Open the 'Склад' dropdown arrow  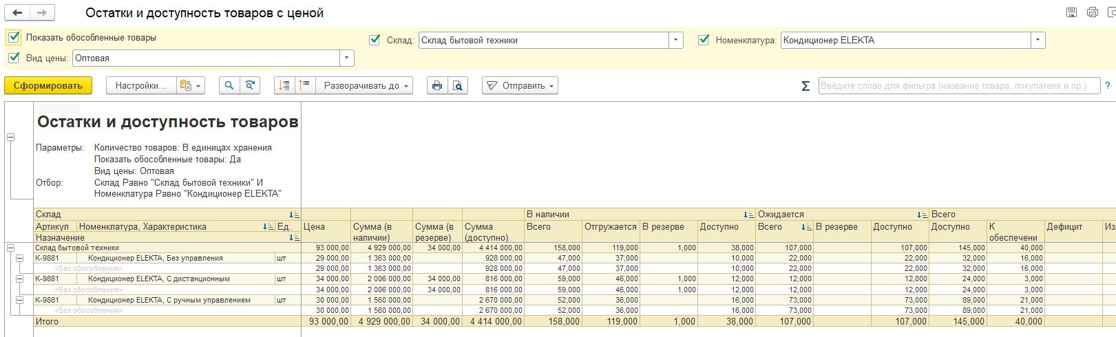tap(676, 40)
